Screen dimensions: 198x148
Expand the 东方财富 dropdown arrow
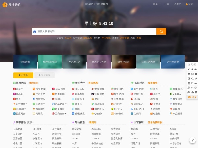tap(27, 104)
